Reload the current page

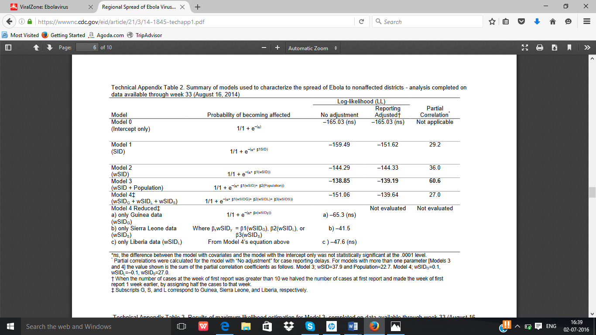pos(361,21)
